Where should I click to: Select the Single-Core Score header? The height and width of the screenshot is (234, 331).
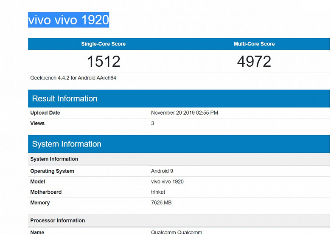tap(103, 44)
